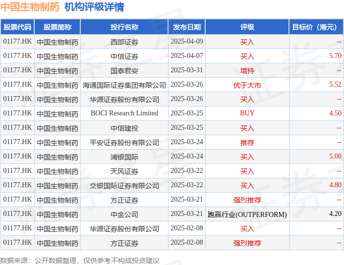This screenshot has height=265, width=344.
Task: Click 华源证券股份有限公司 dated 2025-03-26
Action: click(124, 99)
